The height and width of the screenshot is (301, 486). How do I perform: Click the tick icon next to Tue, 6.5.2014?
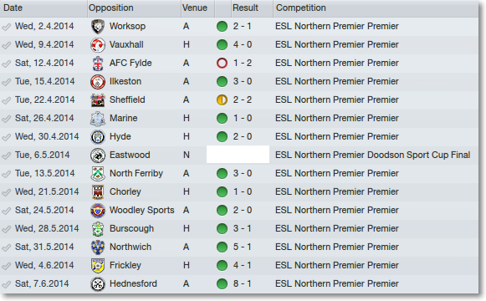pyautogui.click(x=6, y=156)
